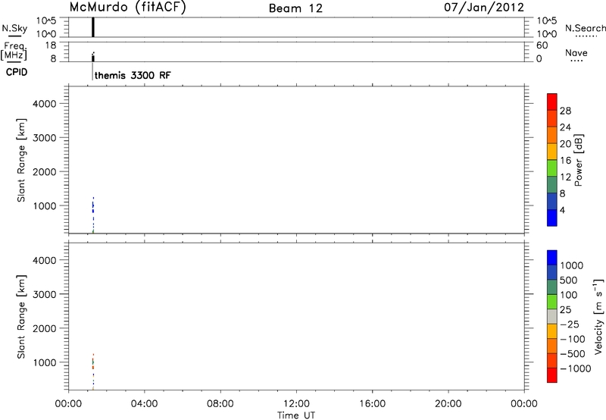Click the yellow-orange Power colorbar segment
The image size is (606, 420).
pos(552,151)
